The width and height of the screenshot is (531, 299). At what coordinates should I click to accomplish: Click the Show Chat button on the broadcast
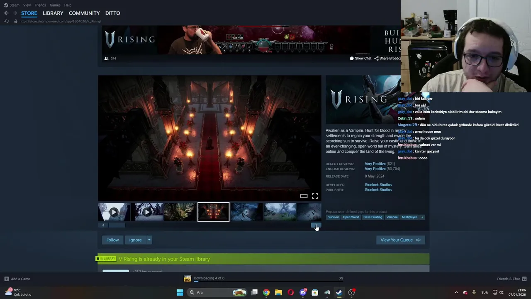(360, 59)
